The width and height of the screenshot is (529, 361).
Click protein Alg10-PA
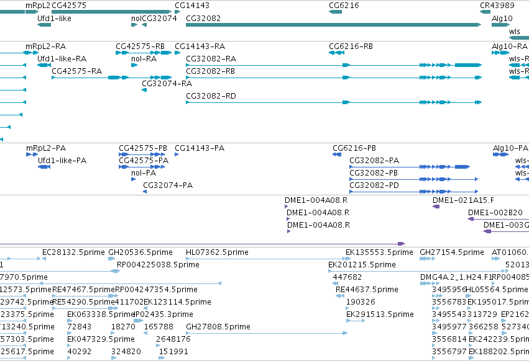501,154
